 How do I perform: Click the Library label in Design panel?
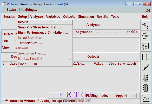[8, 34]
